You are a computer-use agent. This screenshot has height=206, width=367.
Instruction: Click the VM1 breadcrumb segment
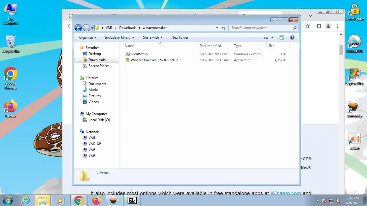tap(109, 28)
